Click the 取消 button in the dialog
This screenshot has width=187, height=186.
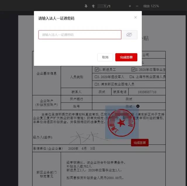(105, 57)
